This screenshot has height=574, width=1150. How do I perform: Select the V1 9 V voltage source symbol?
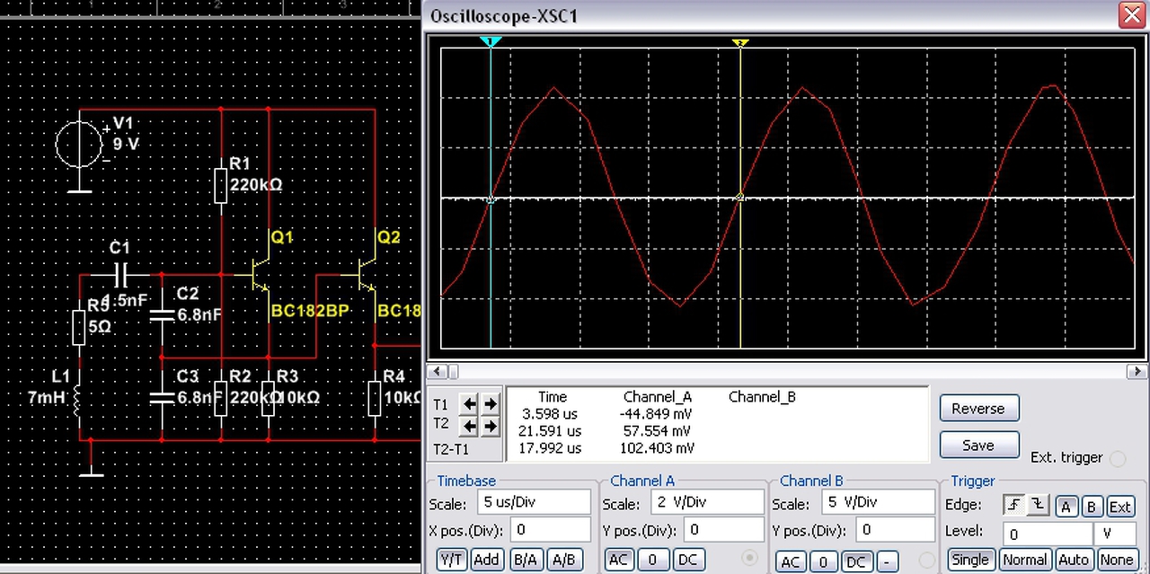point(80,144)
